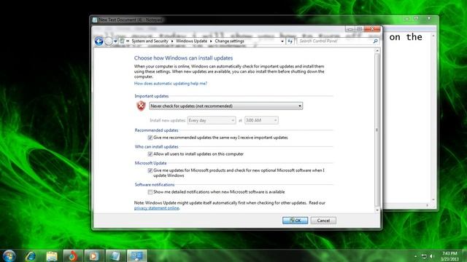Click the Notepad window title bar icon

[x=95, y=20]
